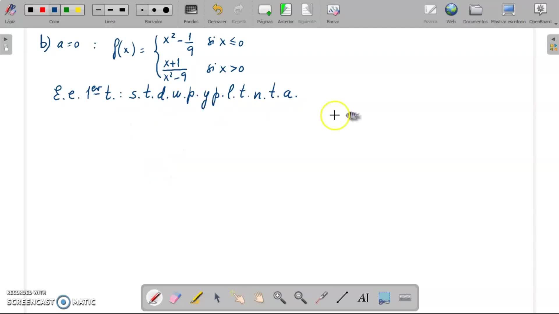Click the zoom in magnifier tool
The image size is (559, 314).
tap(279, 298)
